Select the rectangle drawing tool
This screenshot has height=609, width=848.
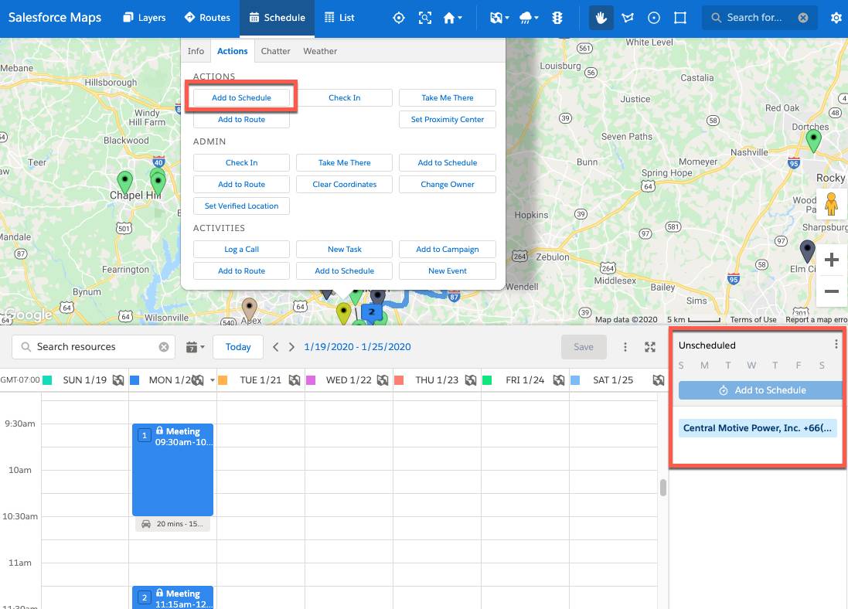click(680, 18)
